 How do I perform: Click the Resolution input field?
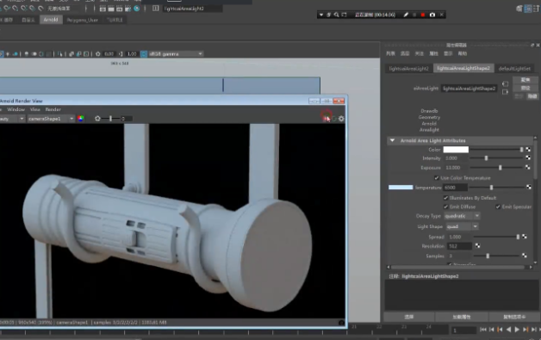[x=459, y=246]
